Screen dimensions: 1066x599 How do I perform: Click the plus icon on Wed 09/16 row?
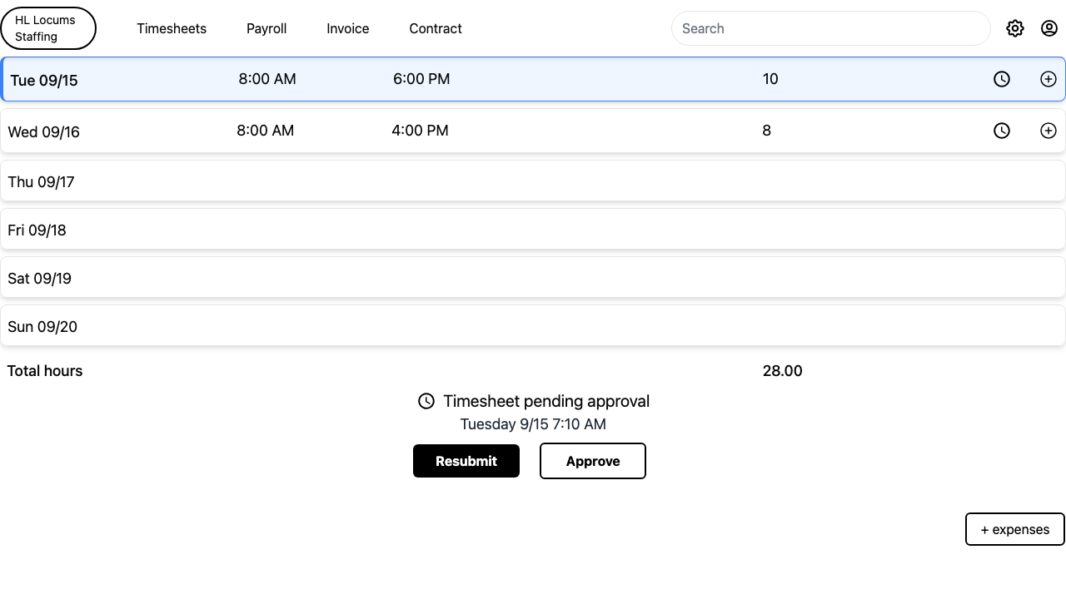[1049, 131]
